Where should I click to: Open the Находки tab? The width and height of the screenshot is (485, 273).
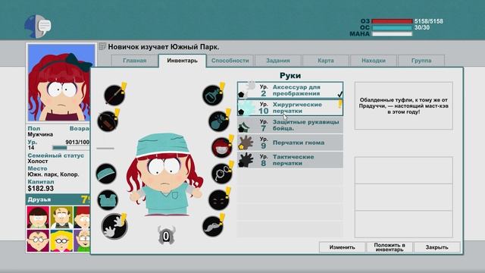(374, 61)
